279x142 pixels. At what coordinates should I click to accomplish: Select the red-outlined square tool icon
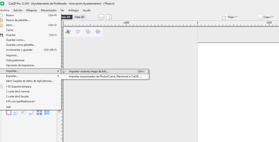pos(9,113)
